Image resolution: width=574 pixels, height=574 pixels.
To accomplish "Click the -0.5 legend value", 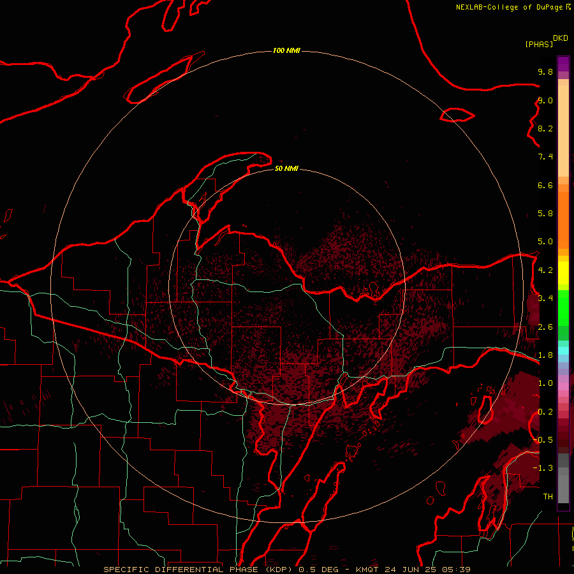I will [x=543, y=439].
